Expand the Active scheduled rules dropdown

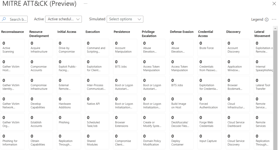64,19
